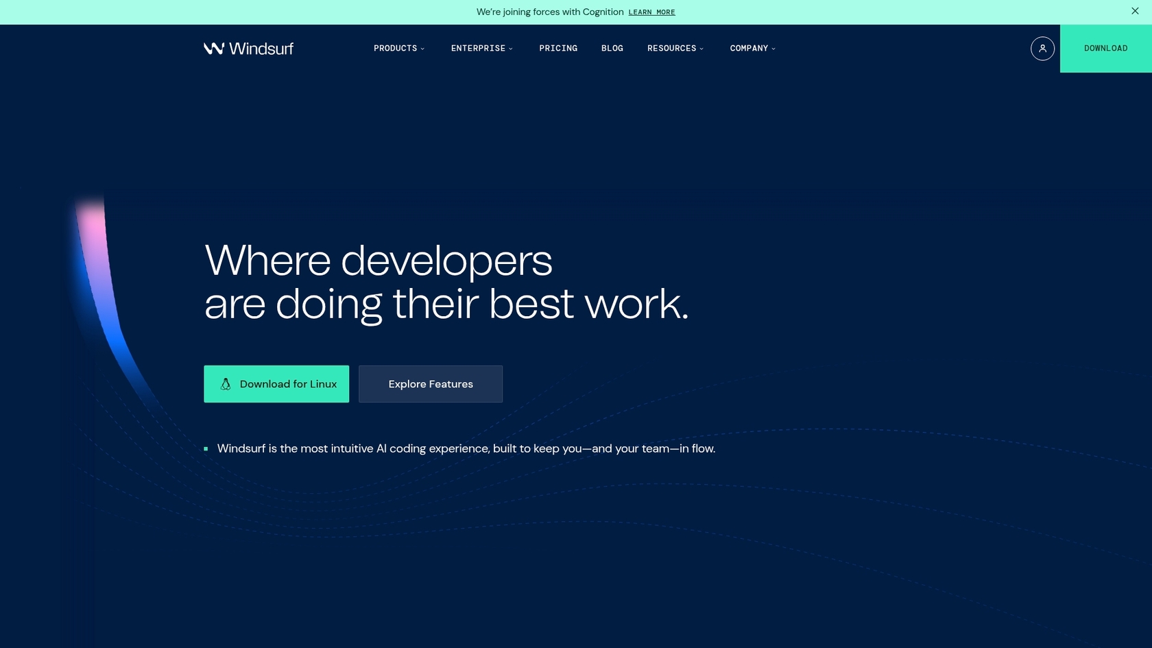Click the Resources chevron arrow

[x=701, y=49]
